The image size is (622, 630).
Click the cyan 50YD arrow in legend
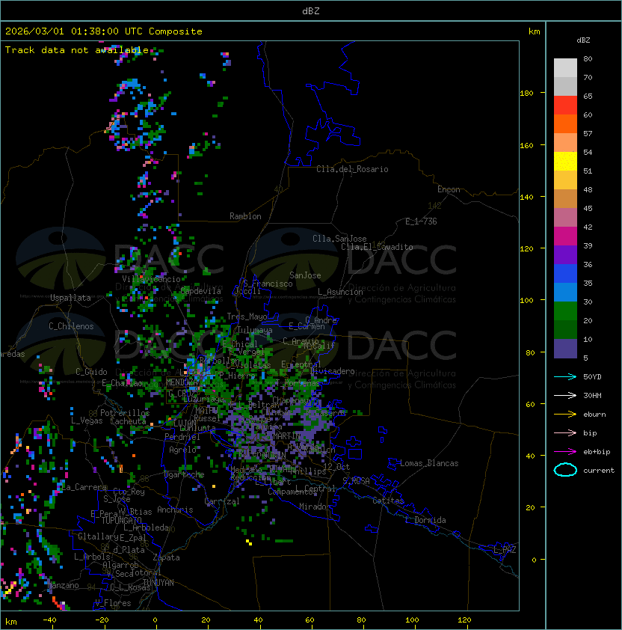pyautogui.click(x=565, y=376)
